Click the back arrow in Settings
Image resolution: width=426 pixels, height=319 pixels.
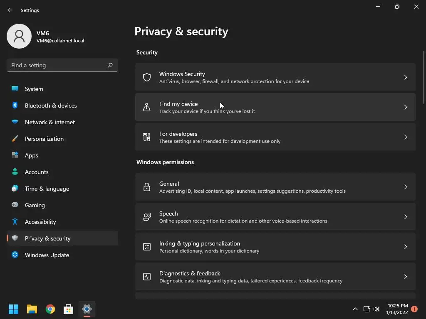(x=10, y=10)
